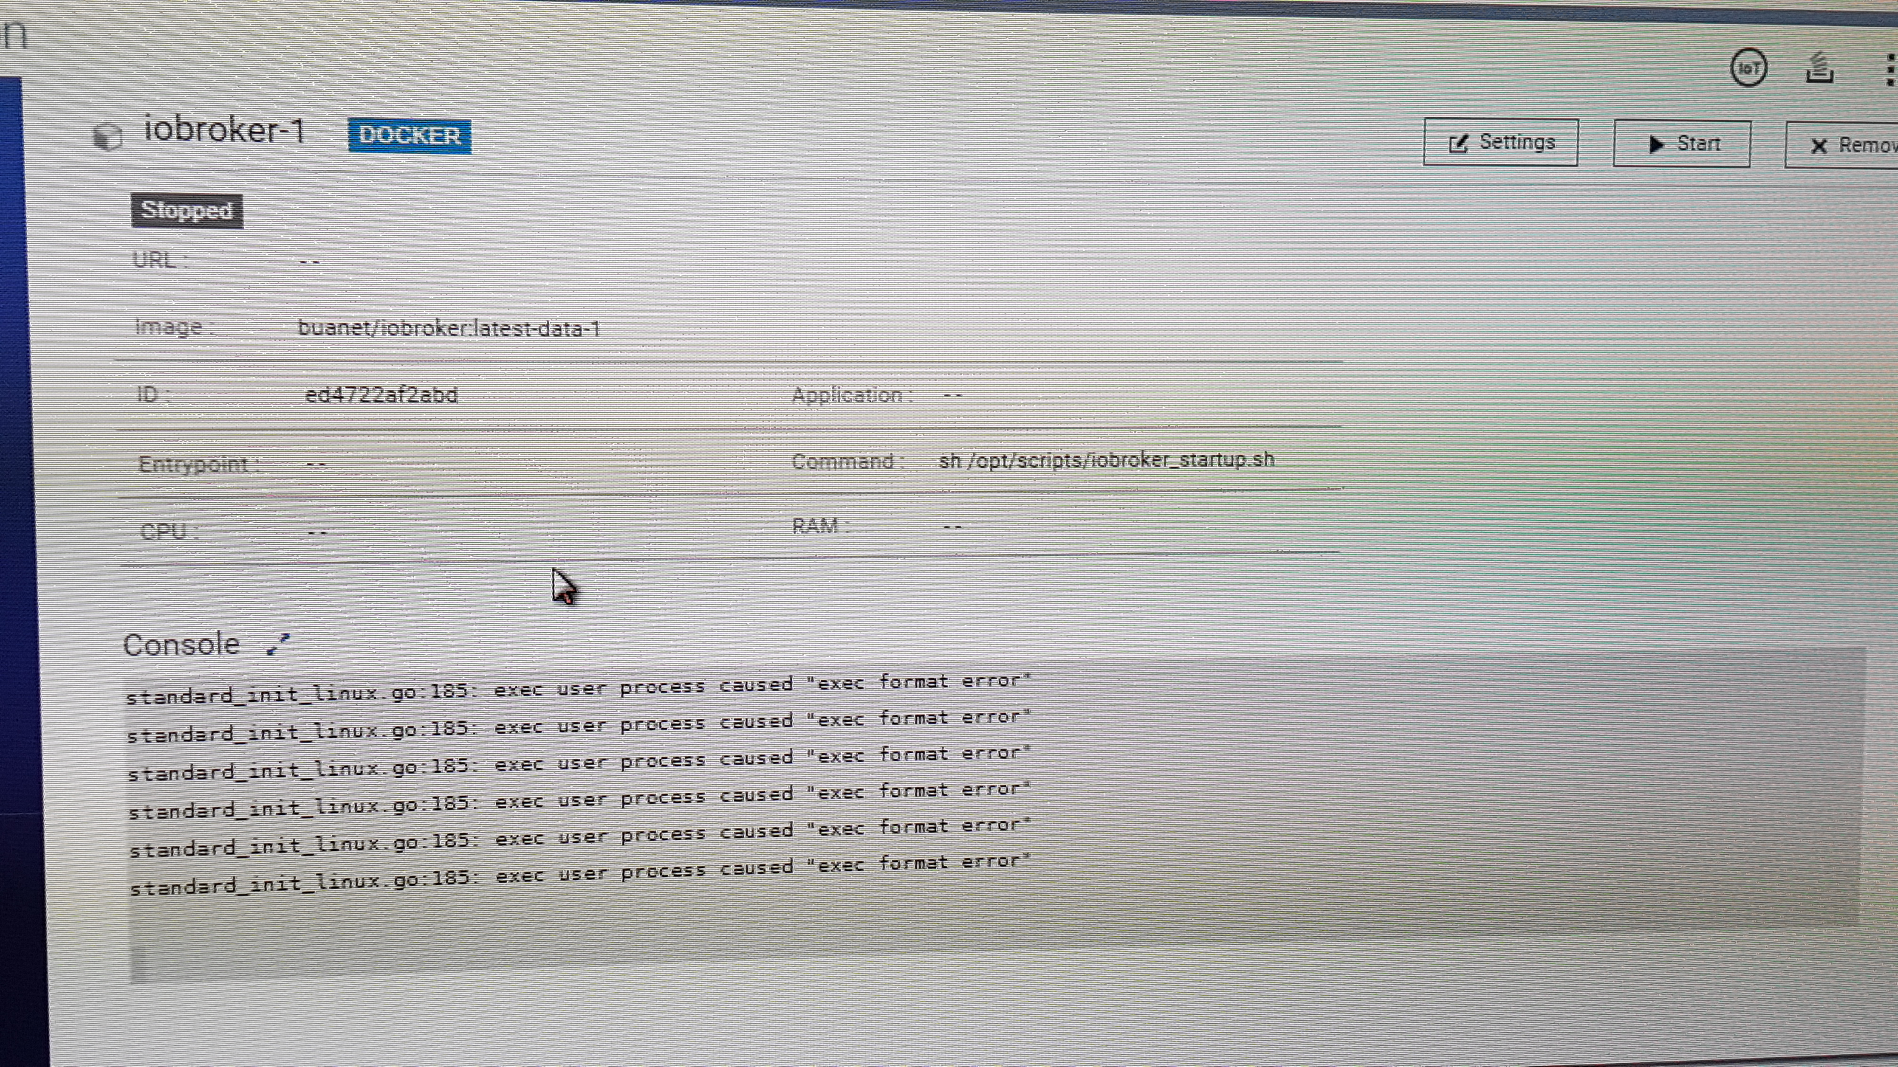Viewport: 1898px width, 1067px height.
Task: Expand the Console with the arrows icon
Action: click(x=279, y=644)
